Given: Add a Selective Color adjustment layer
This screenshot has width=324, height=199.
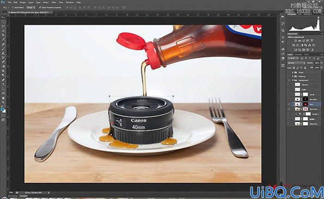Looking at the screenshot, I should pos(308,50).
